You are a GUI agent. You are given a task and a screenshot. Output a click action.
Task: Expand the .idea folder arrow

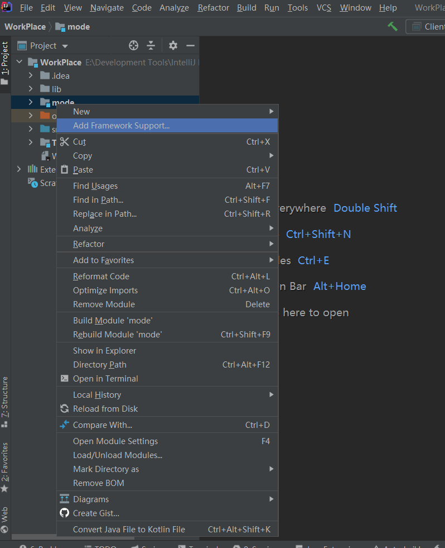click(x=31, y=75)
